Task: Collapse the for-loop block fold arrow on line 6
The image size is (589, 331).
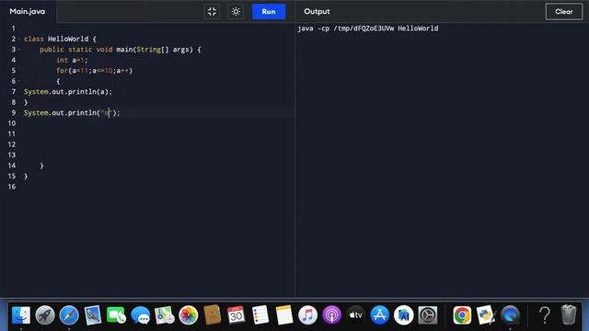Action: click(x=19, y=81)
